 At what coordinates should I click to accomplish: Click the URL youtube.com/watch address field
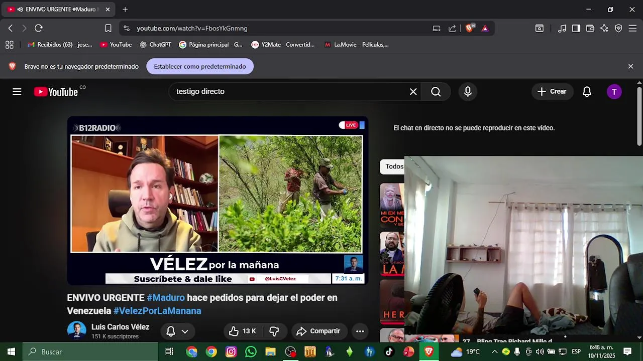pyautogui.click(x=192, y=28)
